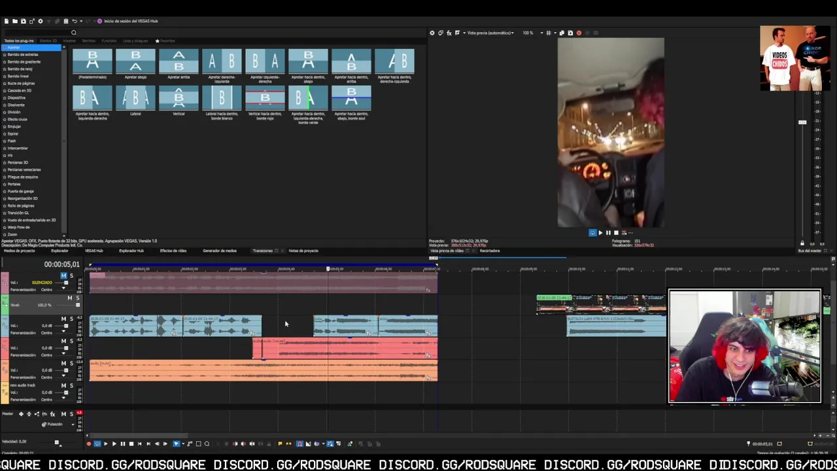Click split screen view icon in preview

coord(457,33)
